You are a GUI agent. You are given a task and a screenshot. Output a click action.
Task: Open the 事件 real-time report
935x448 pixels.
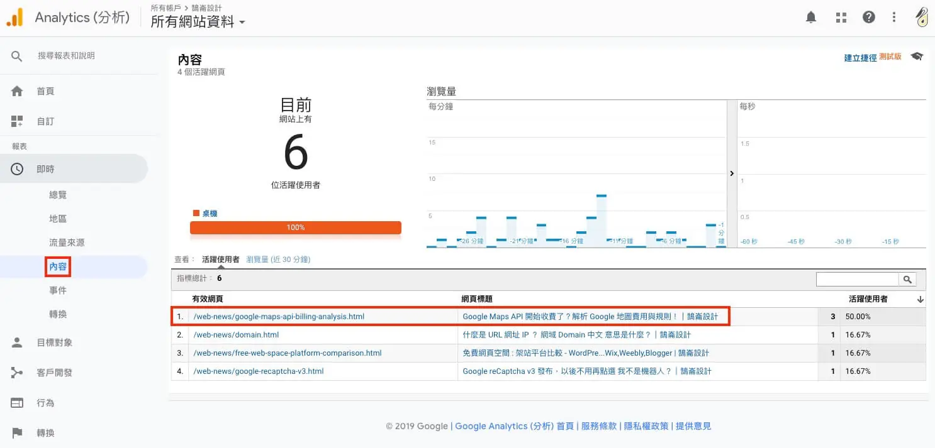tap(58, 290)
